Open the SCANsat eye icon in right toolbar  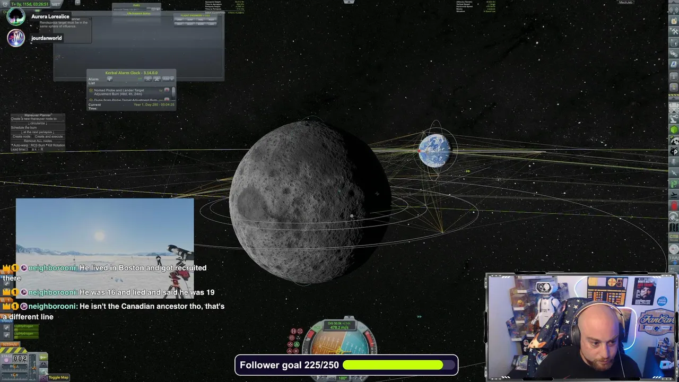click(674, 216)
